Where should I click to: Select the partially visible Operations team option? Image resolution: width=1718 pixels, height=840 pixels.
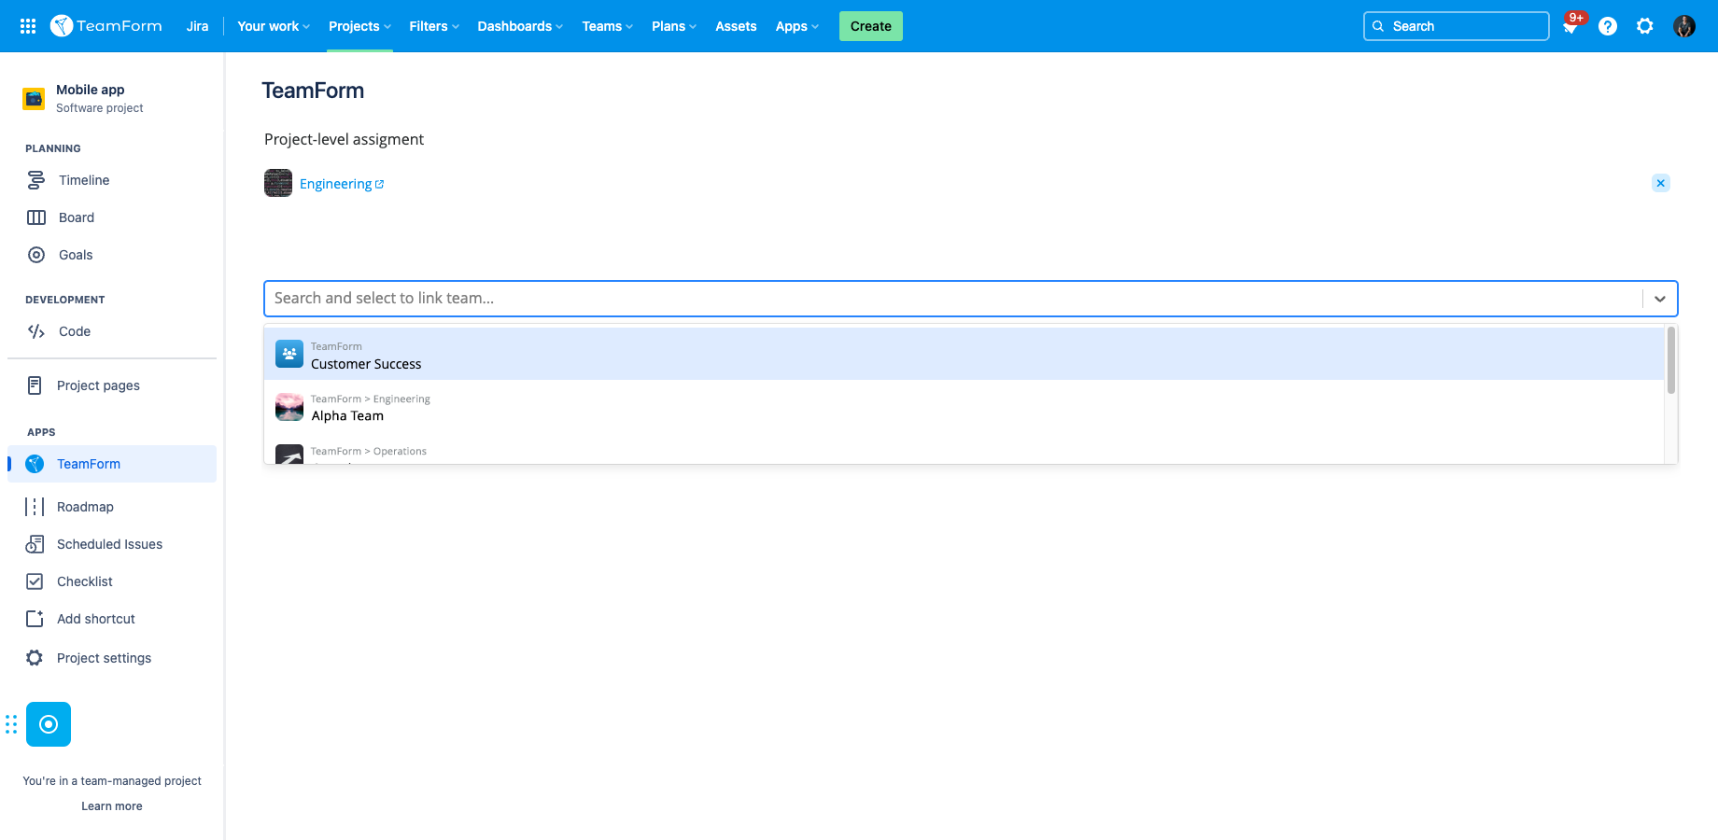point(965,450)
